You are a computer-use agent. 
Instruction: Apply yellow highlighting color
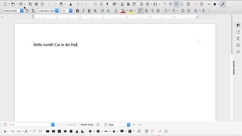(x=131, y=11)
